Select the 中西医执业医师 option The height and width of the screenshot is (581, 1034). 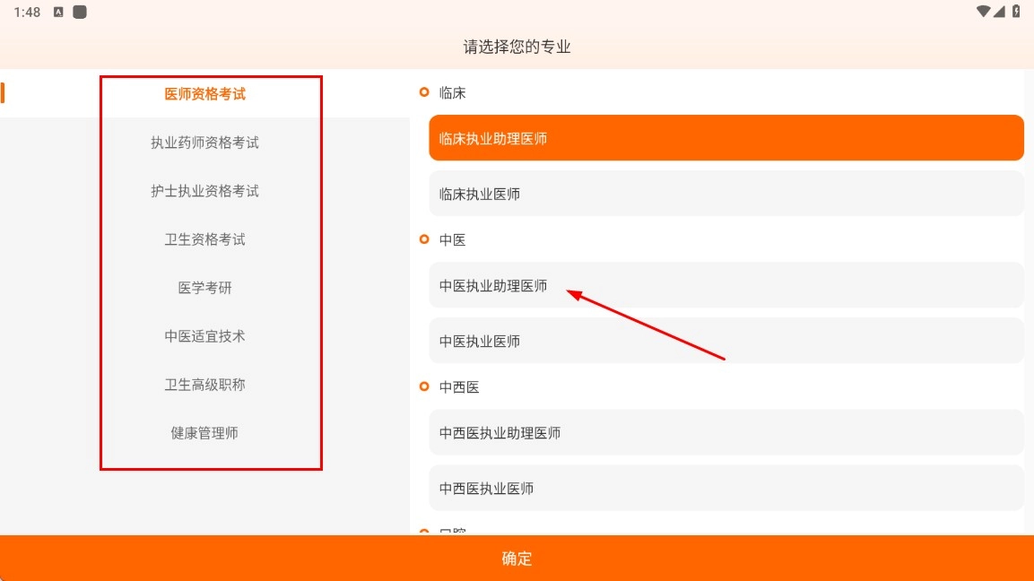[726, 488]
